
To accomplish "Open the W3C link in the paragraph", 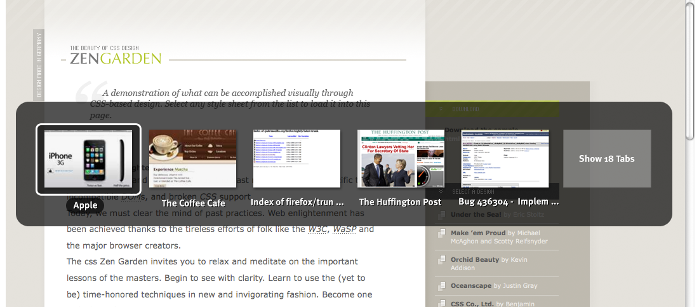I will (316, 229).
